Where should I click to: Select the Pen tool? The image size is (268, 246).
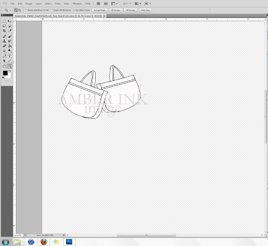tap(4, 56)
